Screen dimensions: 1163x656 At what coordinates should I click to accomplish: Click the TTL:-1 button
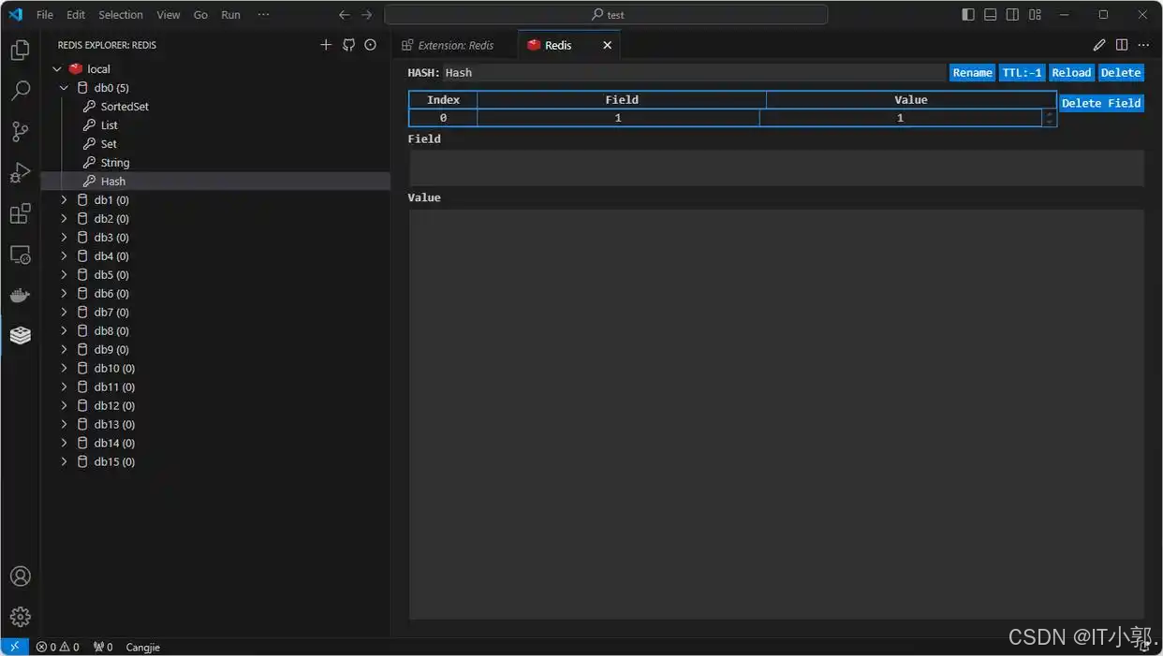(x=1022, y=73)
